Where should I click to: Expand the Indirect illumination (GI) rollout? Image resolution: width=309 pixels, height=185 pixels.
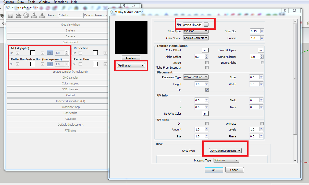tap(57, 101)
